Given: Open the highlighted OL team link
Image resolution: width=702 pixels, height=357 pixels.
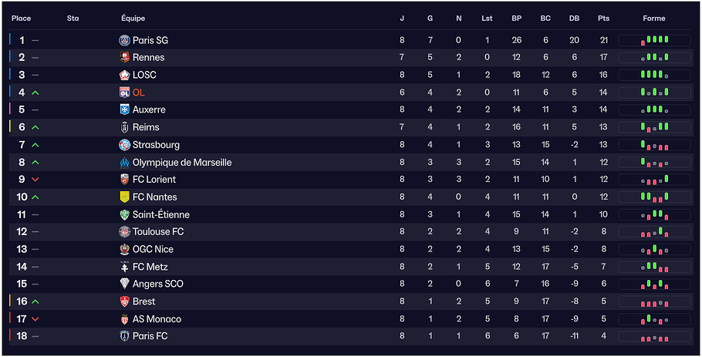Looking at the screenshot, I should point(139,93).
